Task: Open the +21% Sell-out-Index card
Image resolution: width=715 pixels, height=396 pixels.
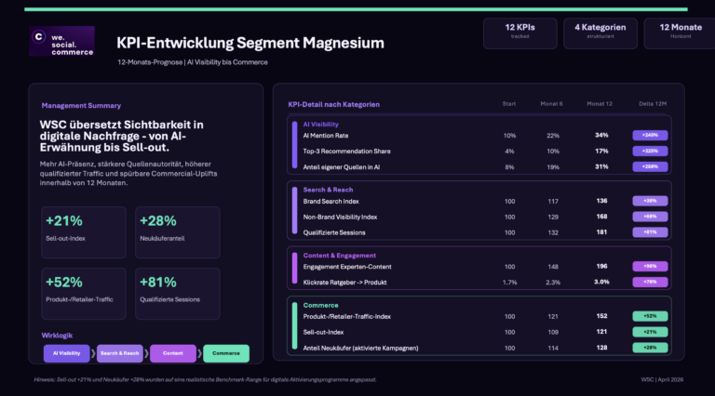Action: (x=84, y=232)
